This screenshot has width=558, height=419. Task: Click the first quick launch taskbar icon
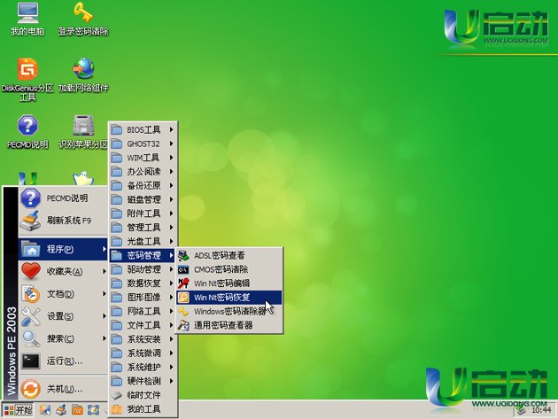tap(45, 410)
